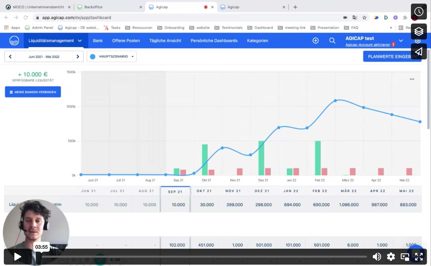Reload the browser page
The height and width of the screenshot is (266, 431).
26,18
